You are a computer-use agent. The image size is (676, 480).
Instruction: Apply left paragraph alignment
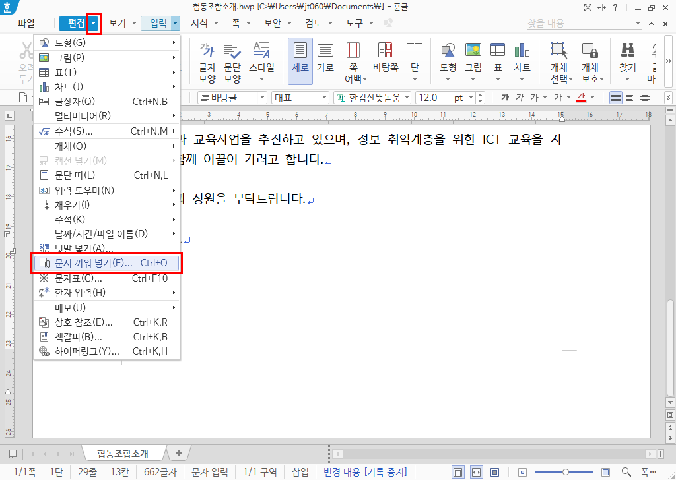[x=630, y=98]
